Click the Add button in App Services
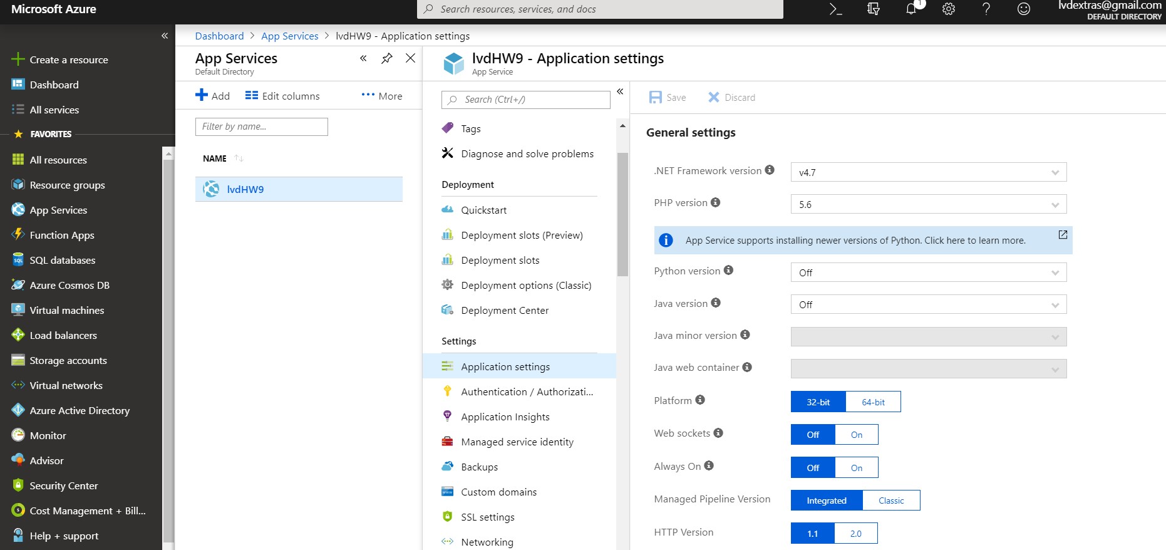Viewport: 1166px width, 550px height. [213, 96]
